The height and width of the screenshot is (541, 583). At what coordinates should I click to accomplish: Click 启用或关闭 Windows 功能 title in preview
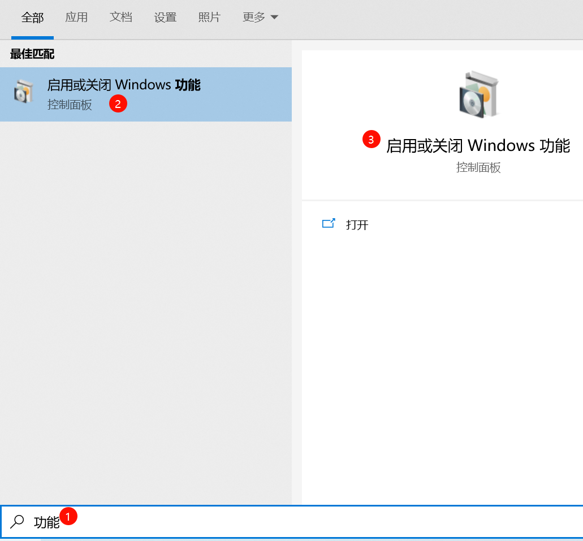477,145
